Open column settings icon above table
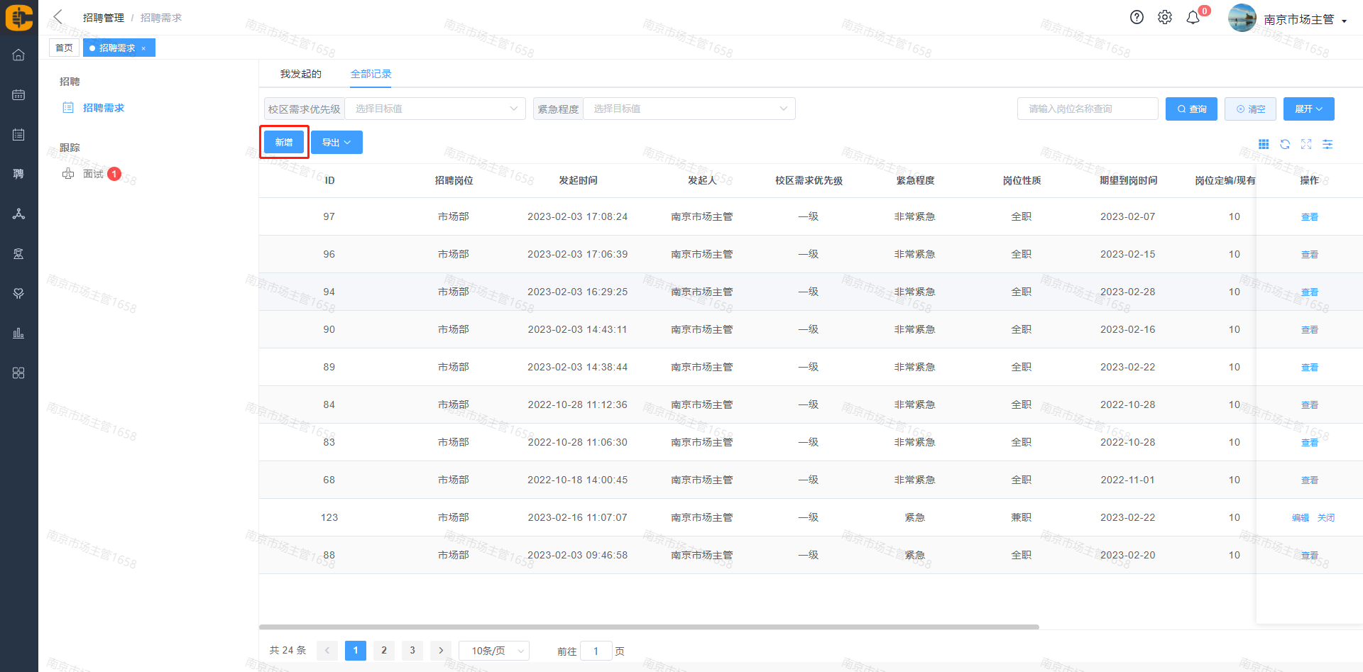 point(1328,144)
